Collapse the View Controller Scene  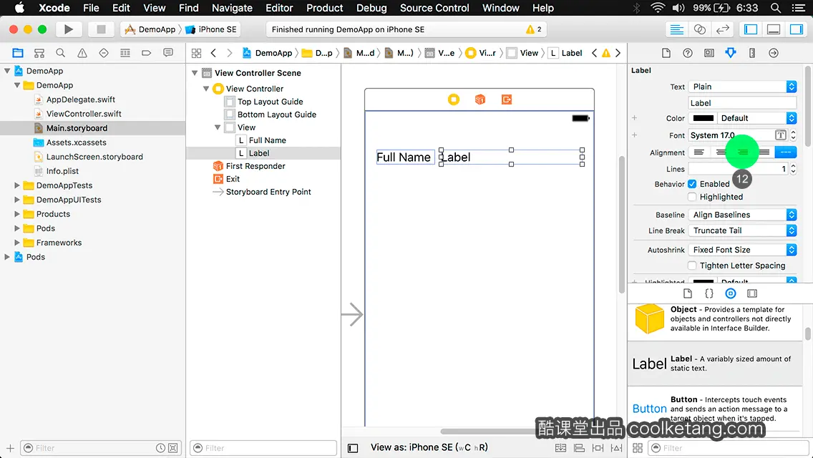[195, 73]
